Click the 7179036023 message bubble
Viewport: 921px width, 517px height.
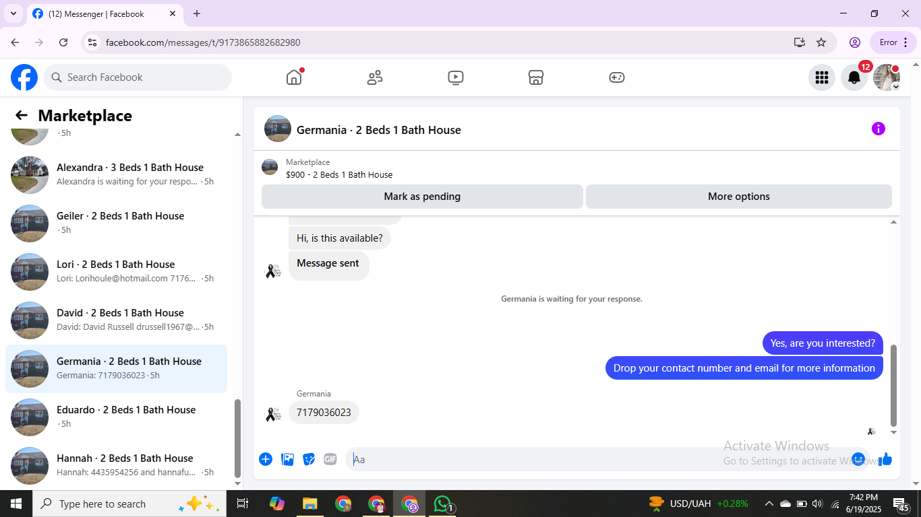pos(324,413)
